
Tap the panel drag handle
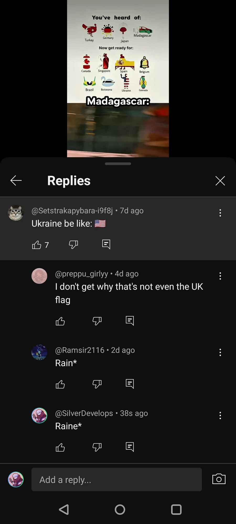118,164
